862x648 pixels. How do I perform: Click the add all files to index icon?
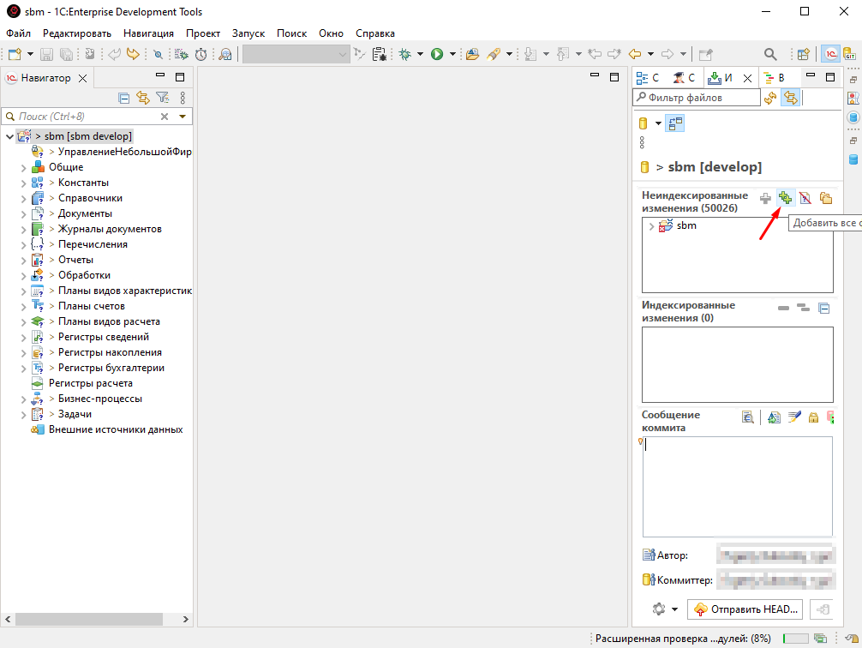pyautogui.click(x=785, y=198)
